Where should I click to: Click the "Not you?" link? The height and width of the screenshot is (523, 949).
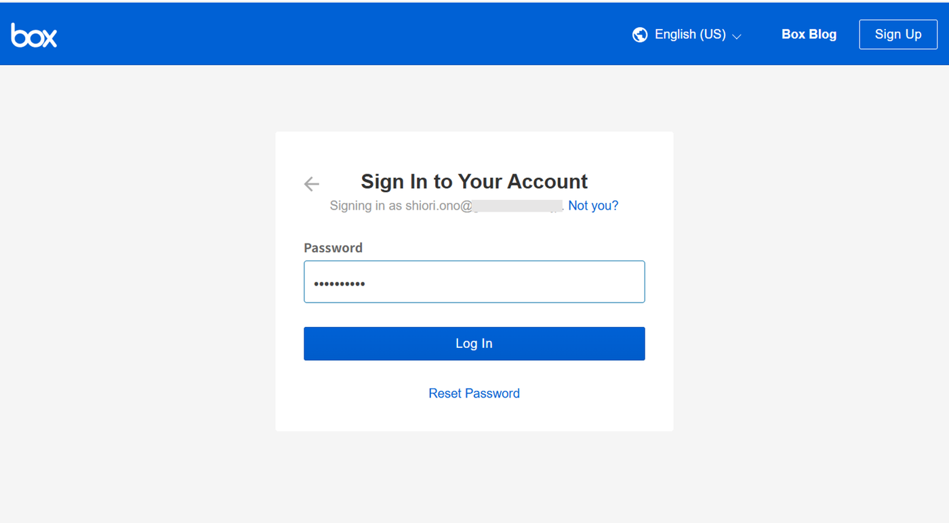pyautogui.click(x=593, y=206)
